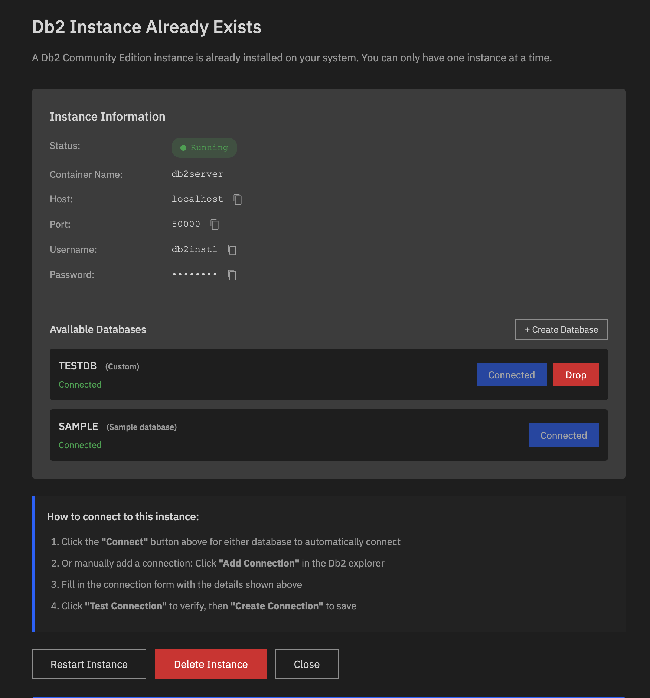Copy the localhost host value
Screen dimensions: 650x698
238,199
